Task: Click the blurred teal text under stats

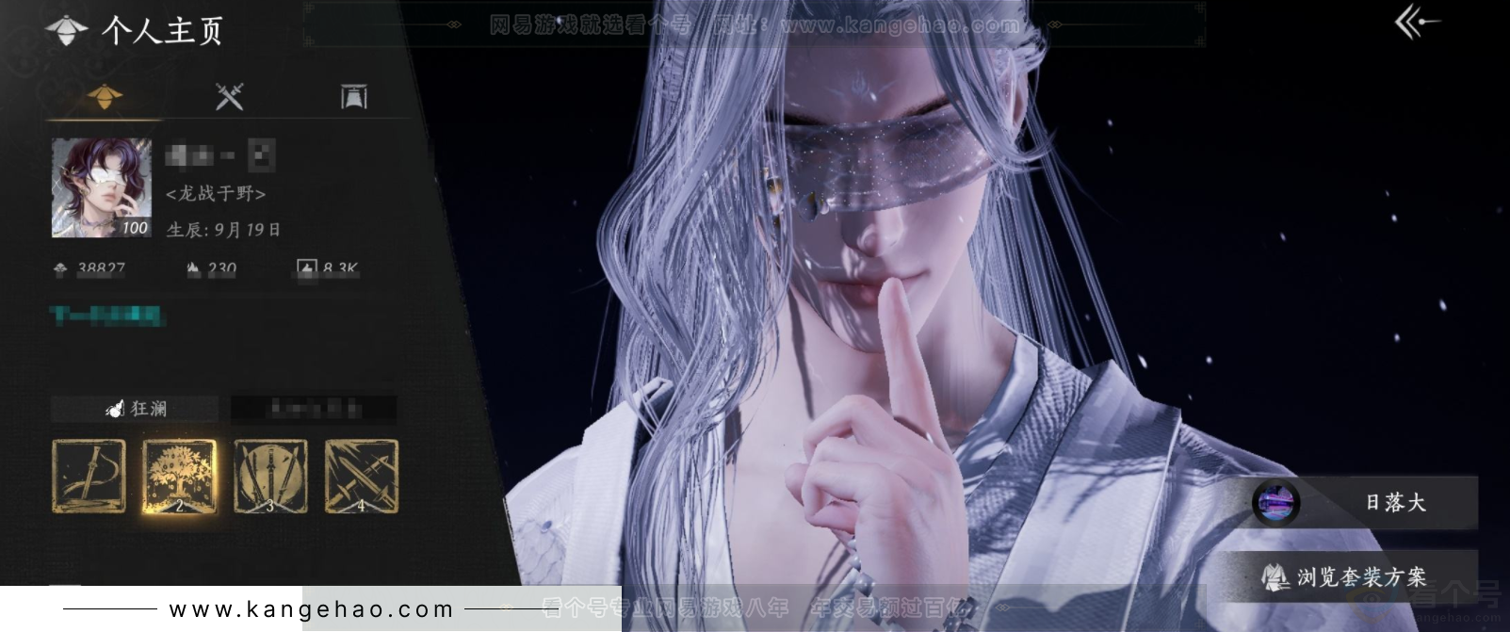Action: coord(106,315)
